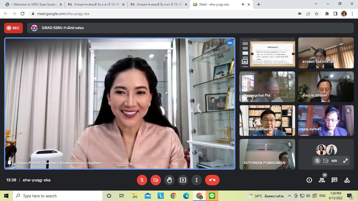Open Chrome Extensions puzzle icon
358x201 pixels.
coord(327,14)
